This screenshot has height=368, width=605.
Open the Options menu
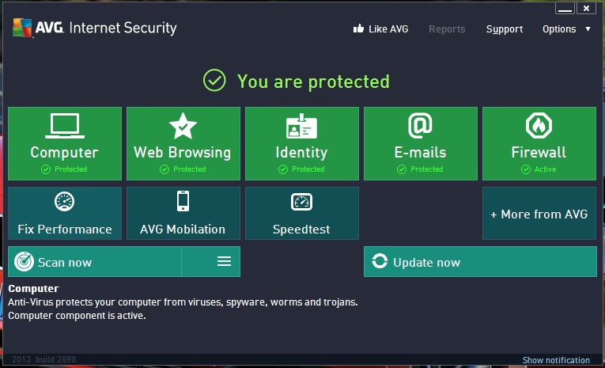click(x=559, y=29)
